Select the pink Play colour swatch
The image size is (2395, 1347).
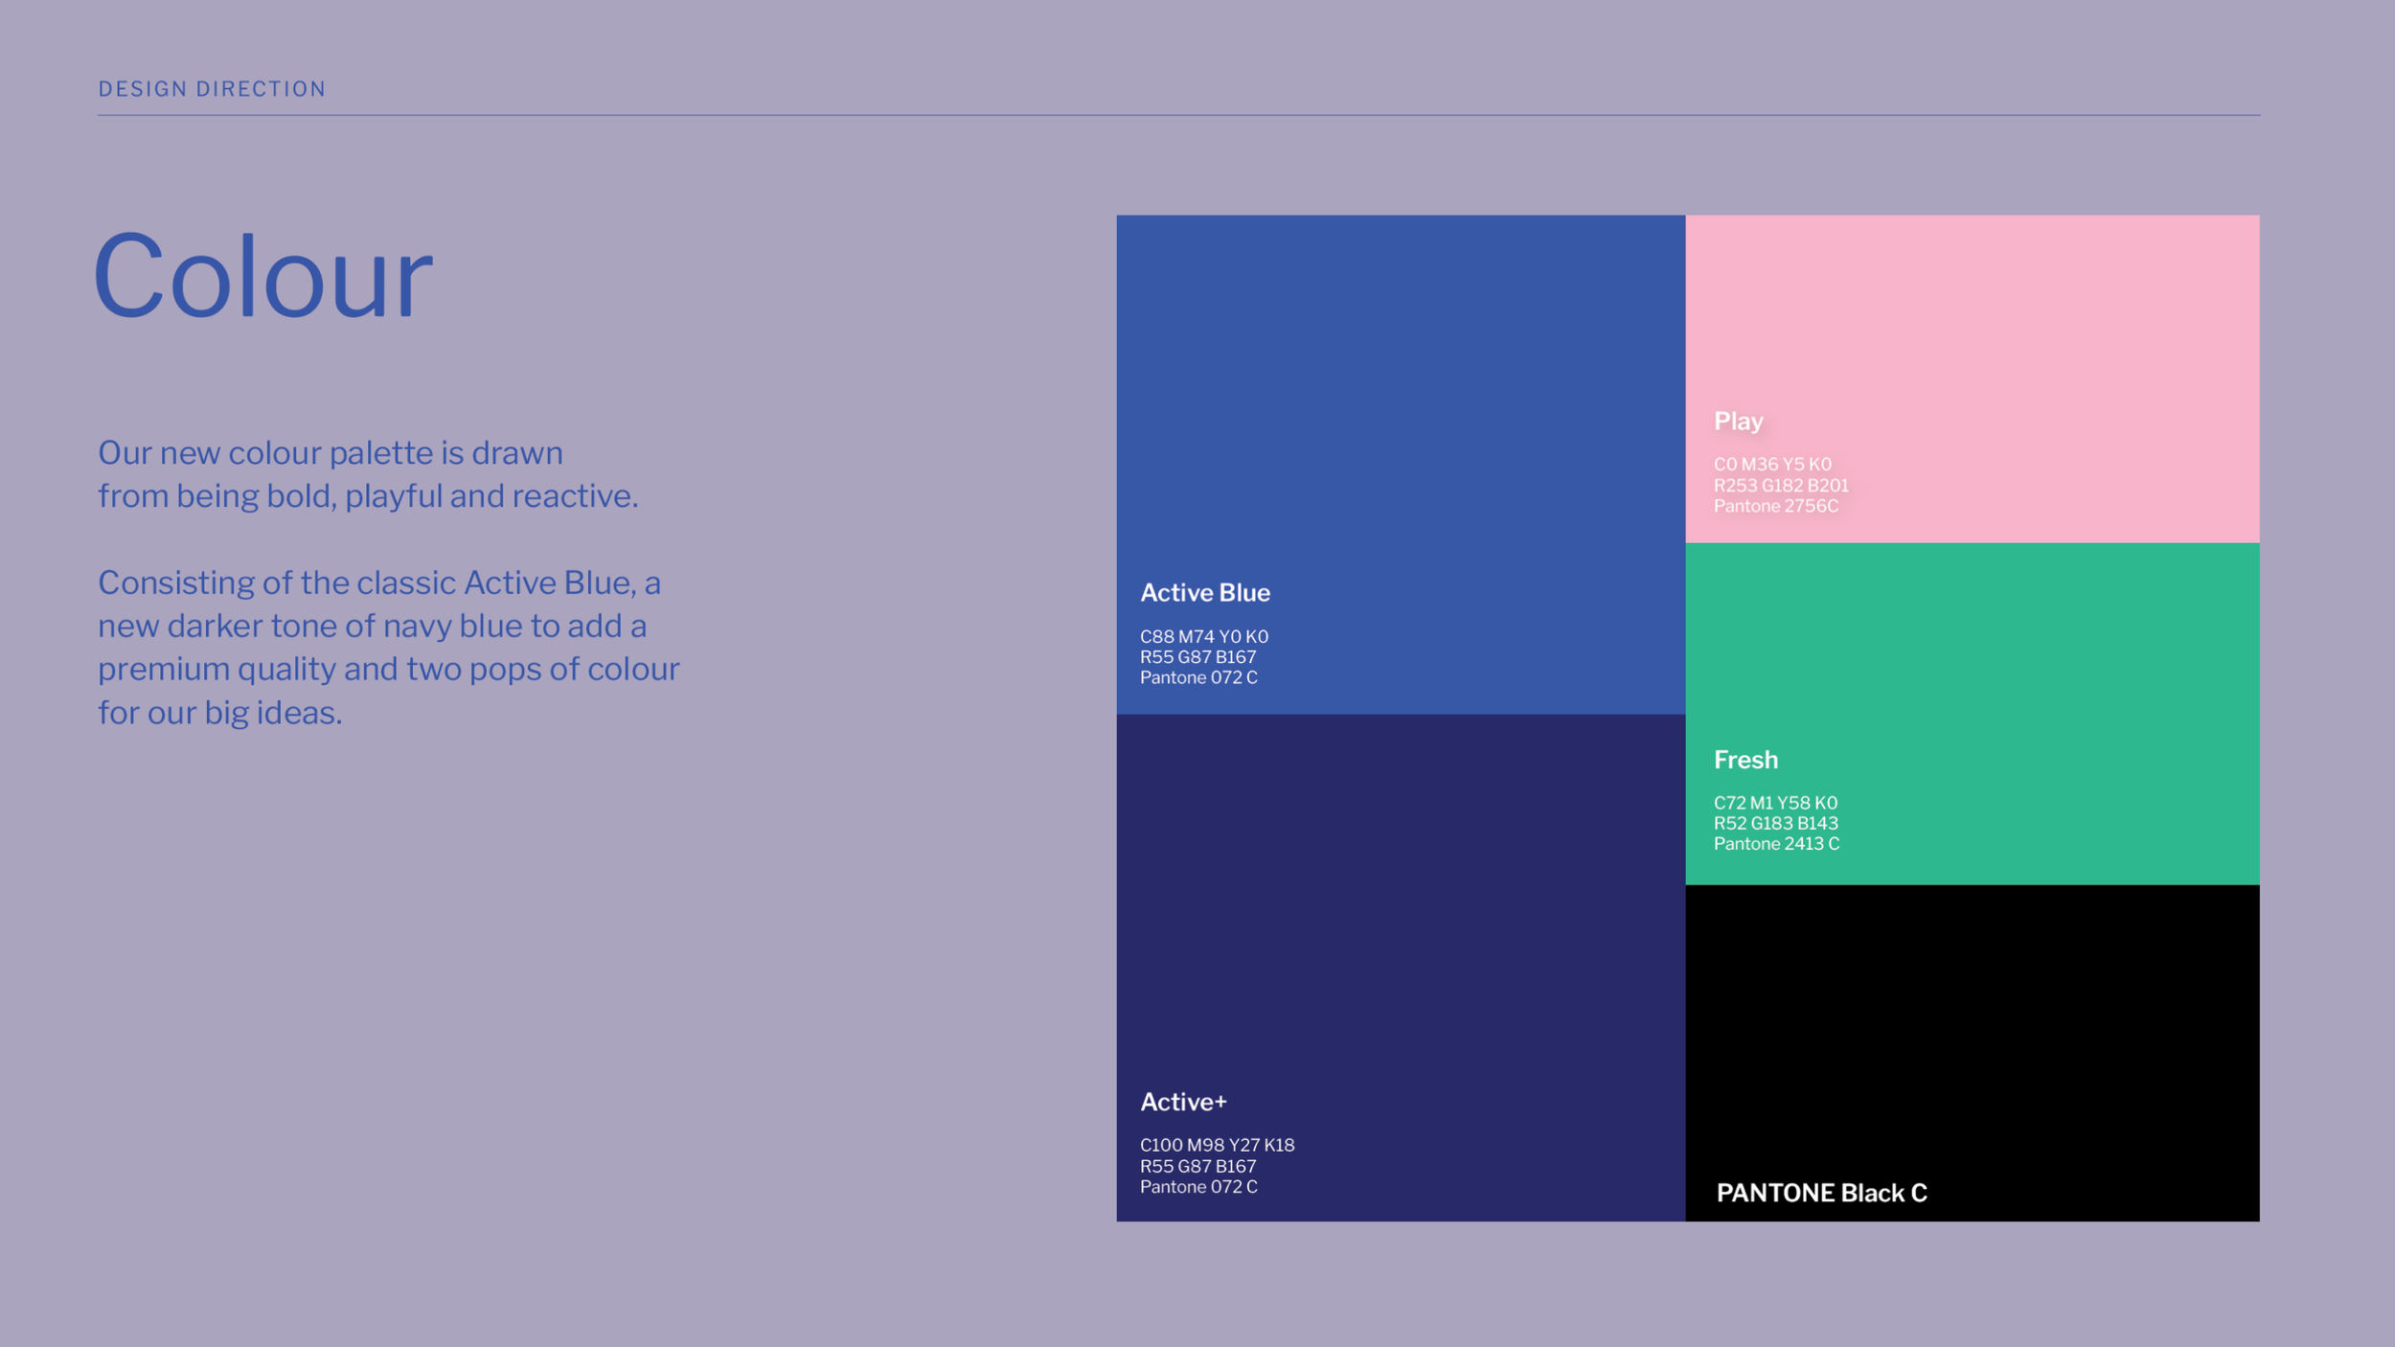(1973, 378)
